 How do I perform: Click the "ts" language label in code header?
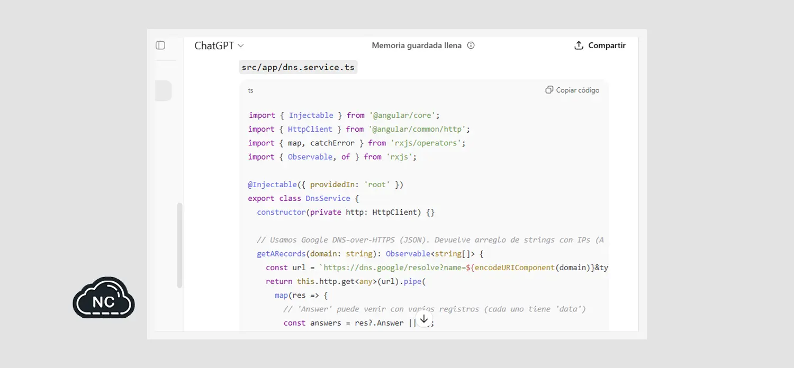point(250,90)
